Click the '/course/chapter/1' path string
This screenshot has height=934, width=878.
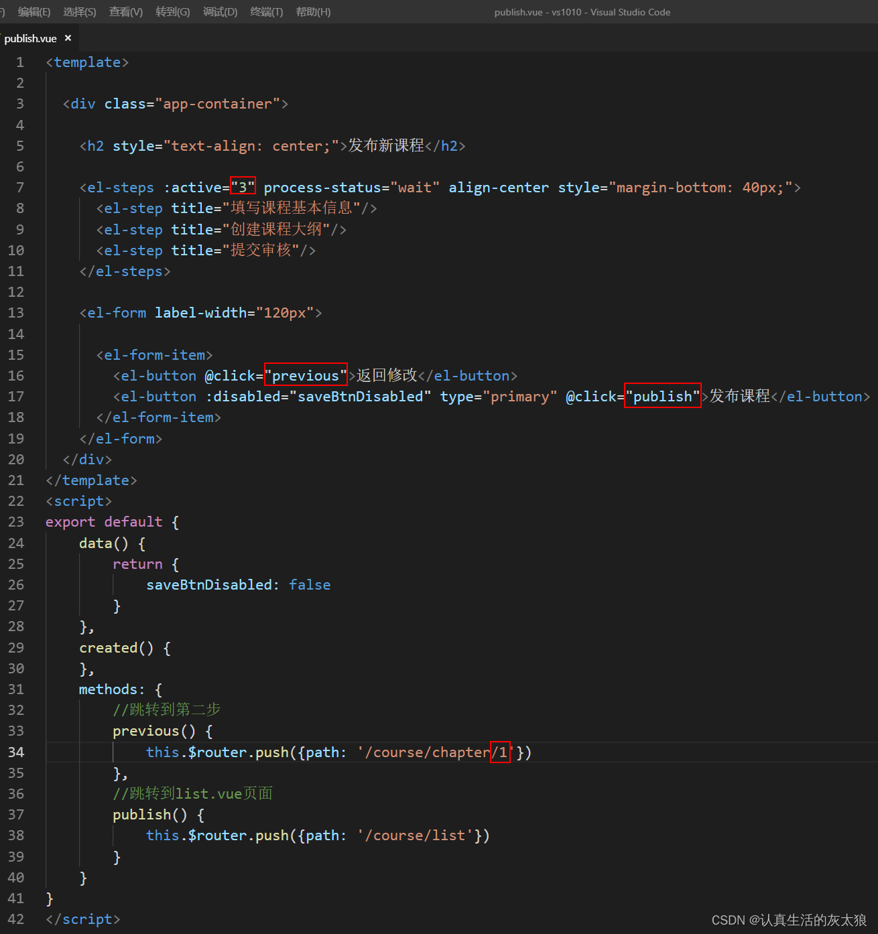tap(436, 752)
